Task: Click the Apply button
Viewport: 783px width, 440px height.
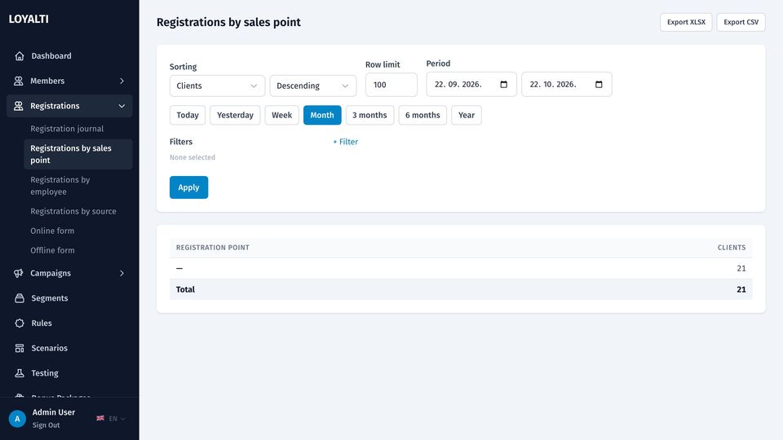Action: pos(188,187)
